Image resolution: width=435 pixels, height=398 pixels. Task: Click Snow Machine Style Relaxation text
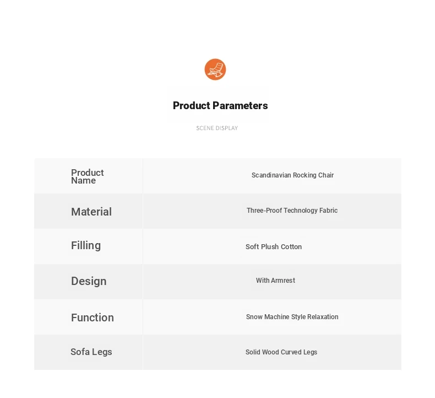point(292,317)
